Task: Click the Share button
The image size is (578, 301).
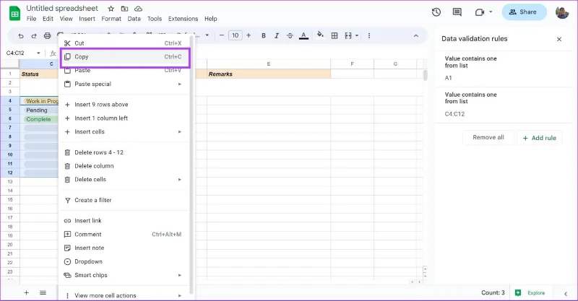Action: click(x=524, y=12)
